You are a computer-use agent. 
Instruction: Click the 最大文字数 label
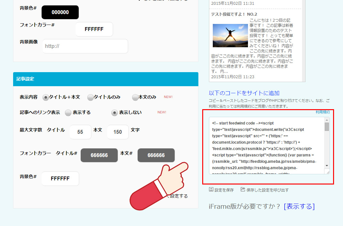point(31,130)
